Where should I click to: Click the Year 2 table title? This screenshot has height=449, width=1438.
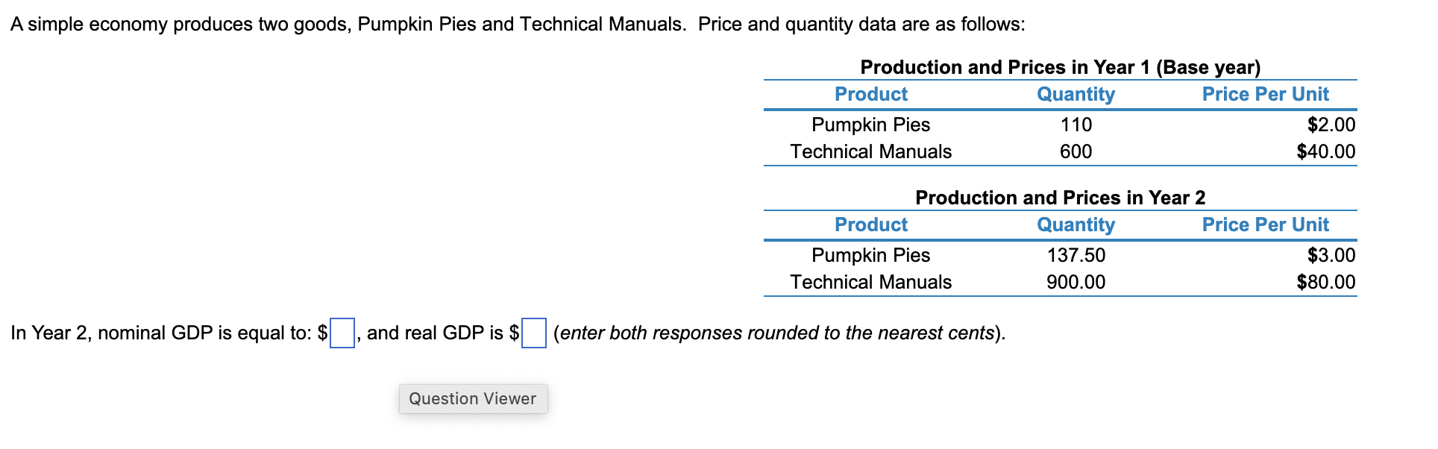tap(1060, 198)
